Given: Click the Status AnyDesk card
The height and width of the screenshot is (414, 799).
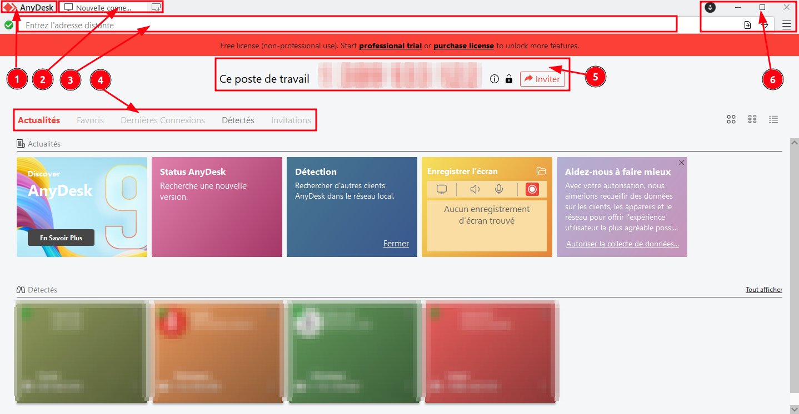Looking at the screenshot, I should click(x=217, y=207).
